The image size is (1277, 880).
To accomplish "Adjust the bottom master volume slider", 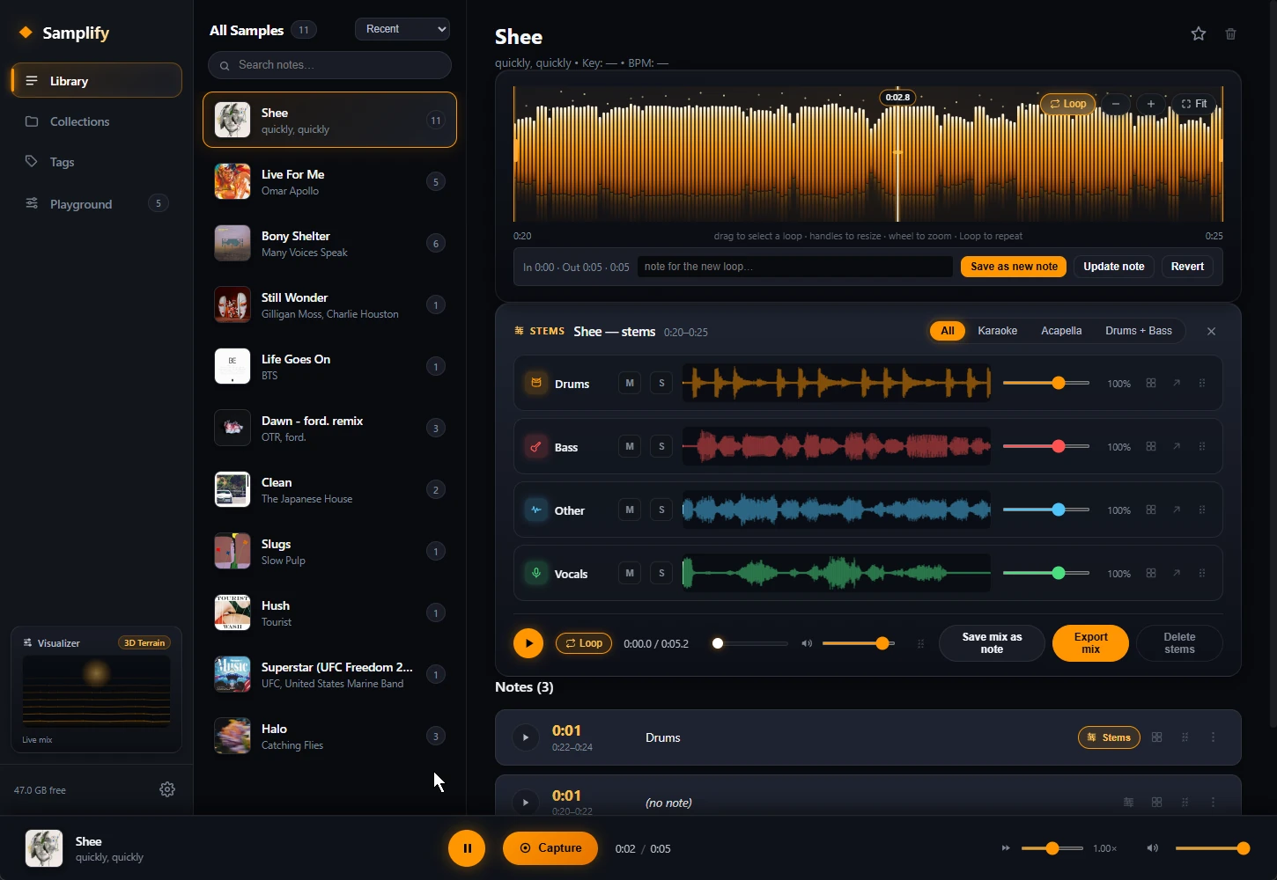I will pos(1212,848).
